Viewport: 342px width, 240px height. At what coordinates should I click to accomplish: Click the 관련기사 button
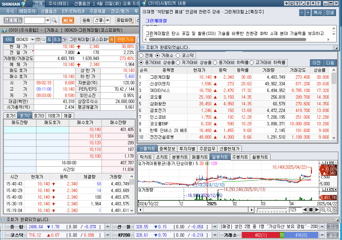click(x=125, y=39)
